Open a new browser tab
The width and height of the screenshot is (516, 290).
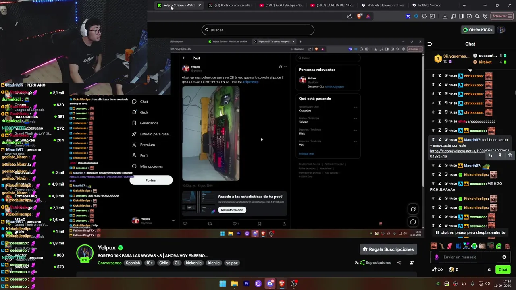click(x=464, y=5)
